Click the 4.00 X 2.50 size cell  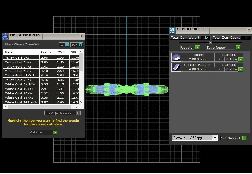(198, 69)
